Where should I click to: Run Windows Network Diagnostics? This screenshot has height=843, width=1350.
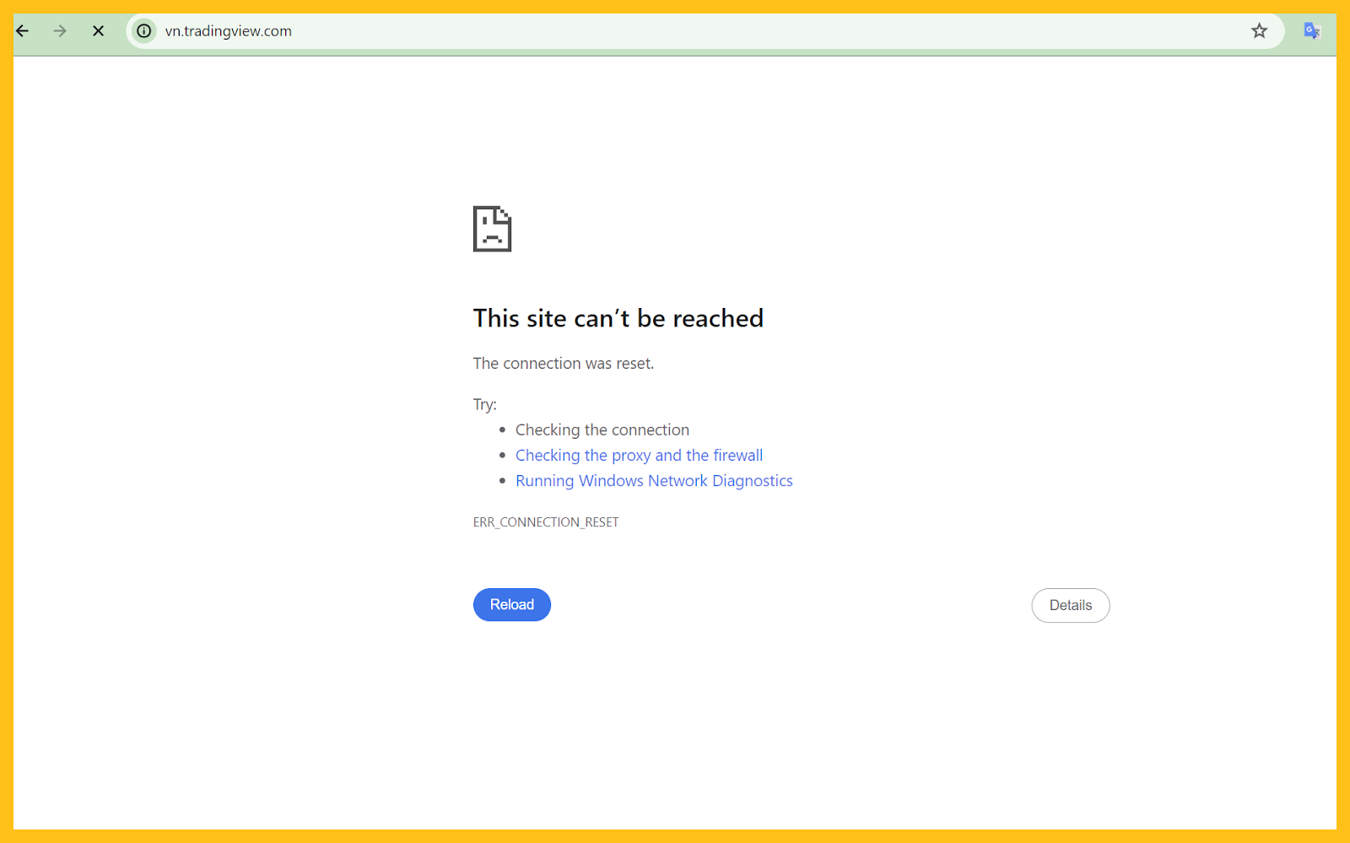click(x=654, y=480)
